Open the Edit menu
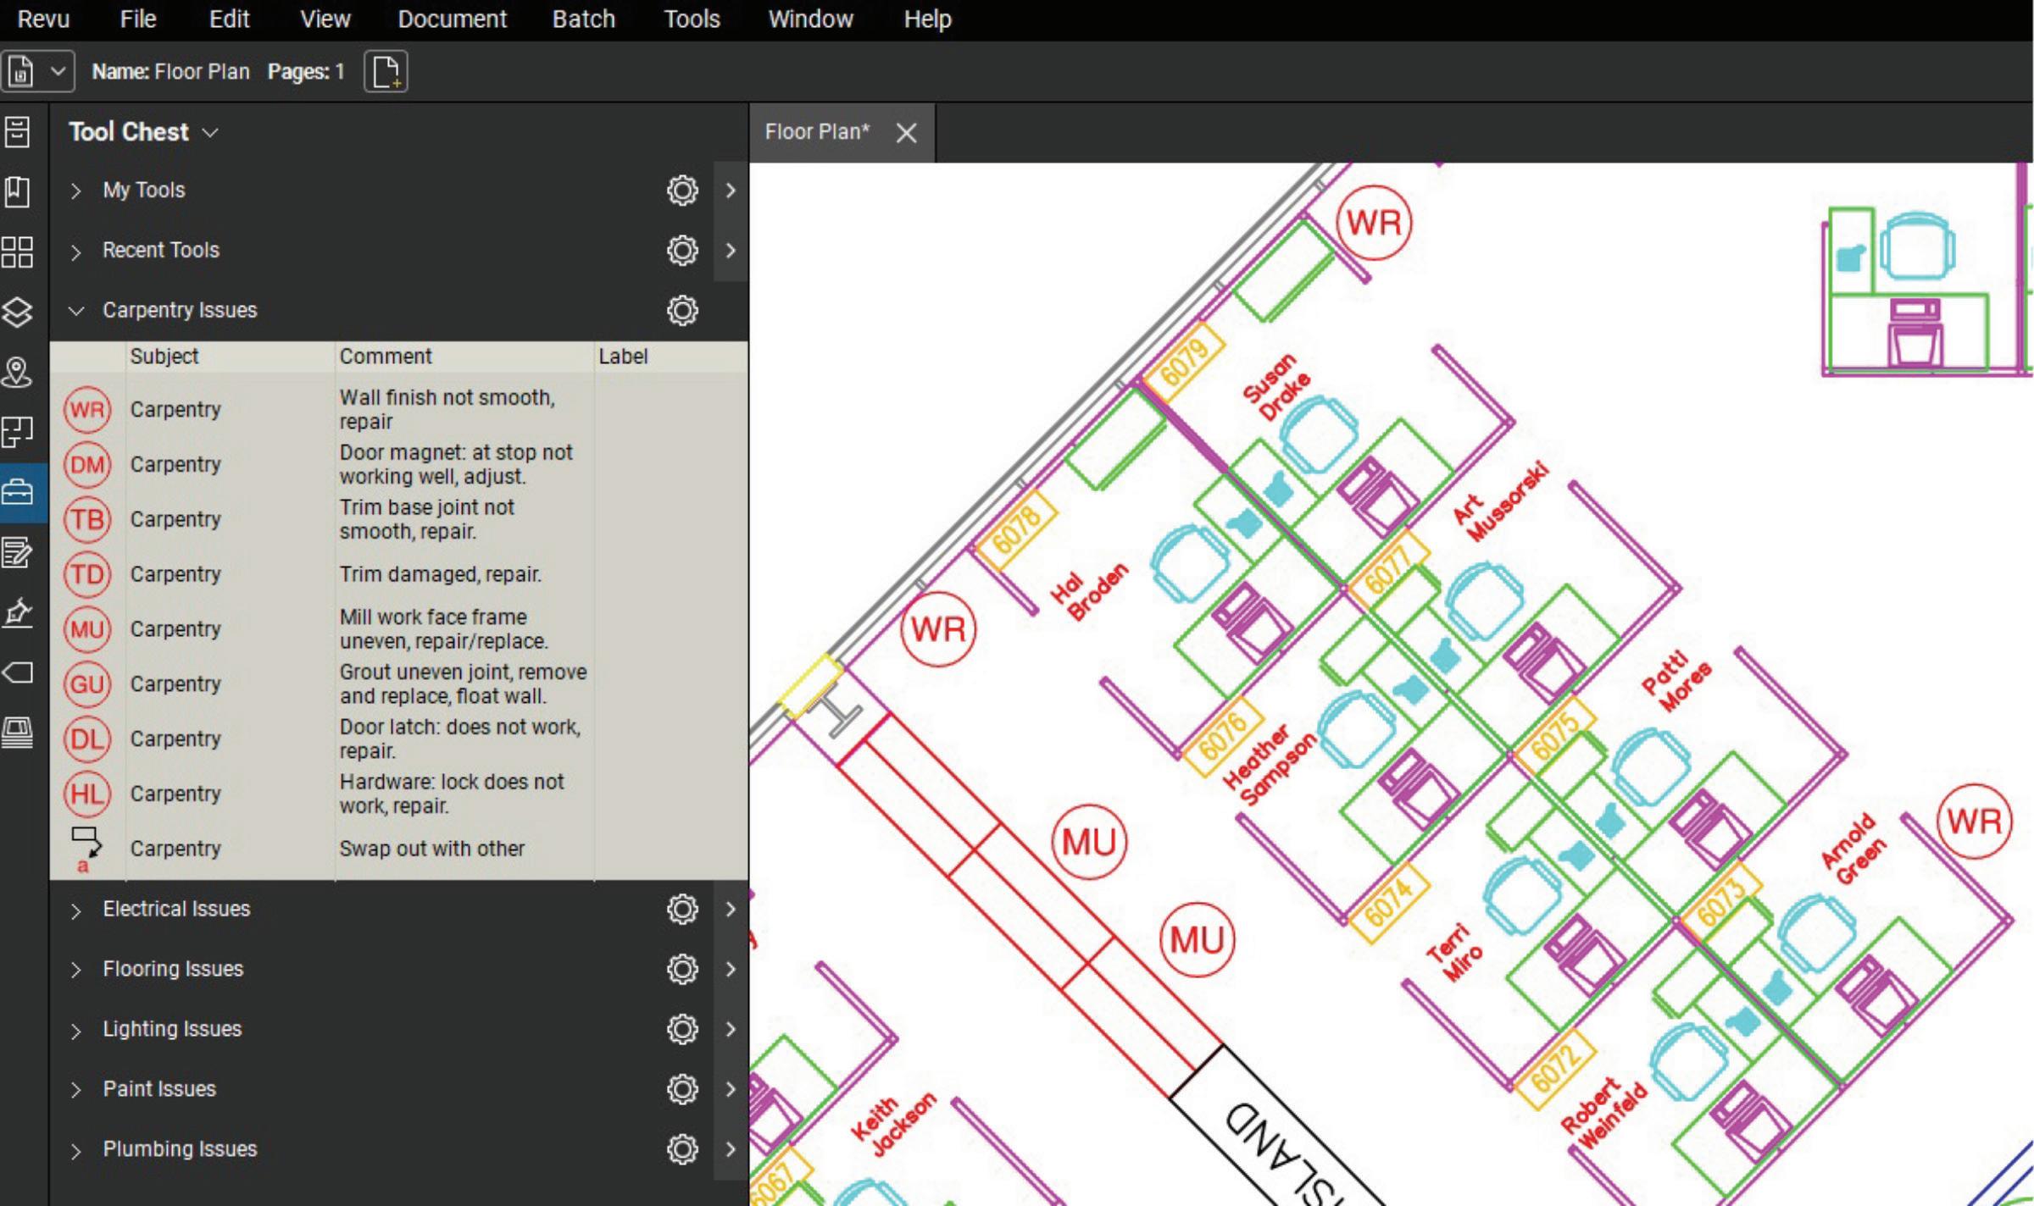This screenshot has height=1206, width=2034. pos(229,19)
